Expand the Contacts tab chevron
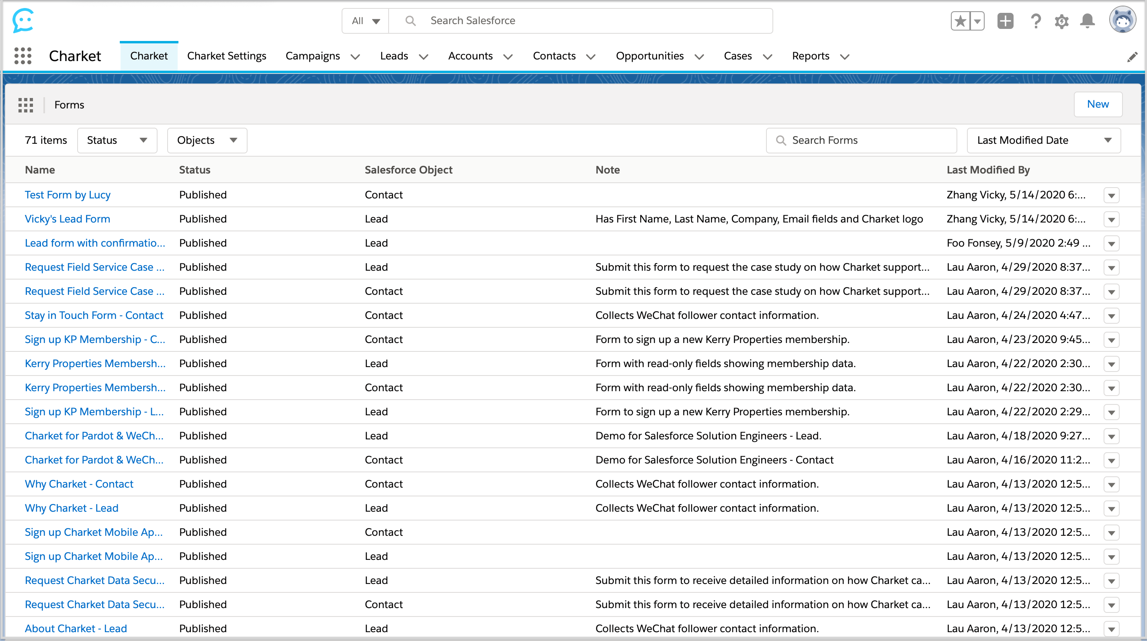Image resolution: width=1147 pixels, height=641 pixels. [x=590, y=57]
